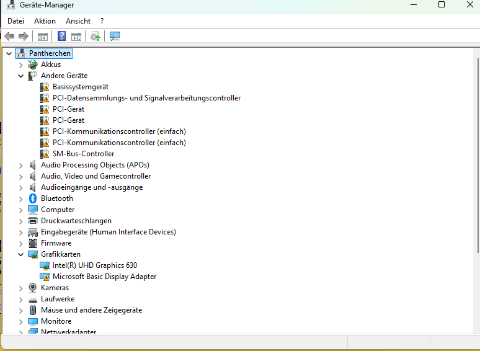Click the Back arrow toolbar icon
Viewport: 480px width, 351px height.
point(9,37)
